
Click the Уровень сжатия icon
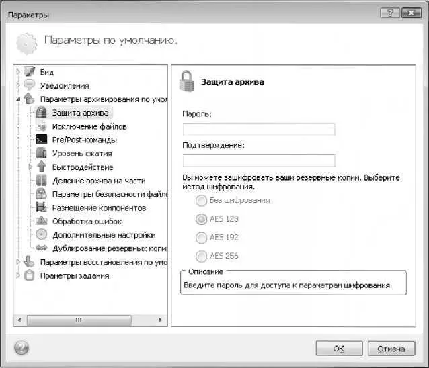pyautogui.click(x=41, y=153)
